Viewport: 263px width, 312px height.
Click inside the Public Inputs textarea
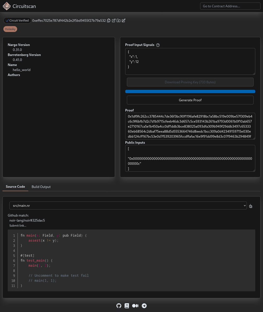click(190, 158)
